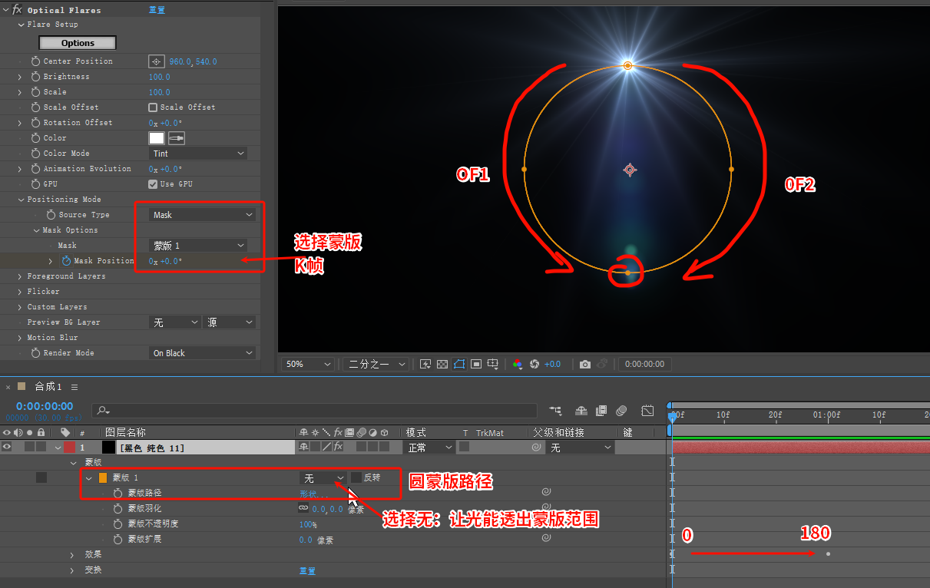Enable frame blending icon in timeline
Viewport: 930px width, 588px height.
click(601, 411)
